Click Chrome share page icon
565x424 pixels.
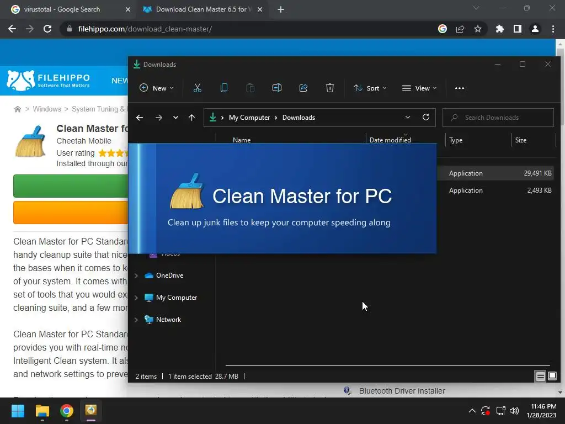point(460,29)
